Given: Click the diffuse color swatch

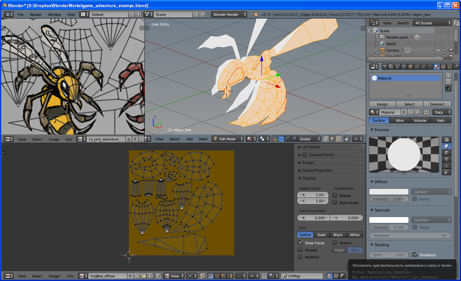Looking at the screenshot, I should click(x=389, y=192).
